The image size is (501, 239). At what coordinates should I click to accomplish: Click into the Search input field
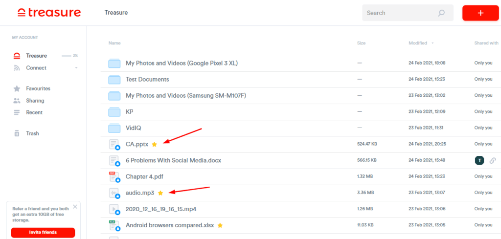click(399, 13)
